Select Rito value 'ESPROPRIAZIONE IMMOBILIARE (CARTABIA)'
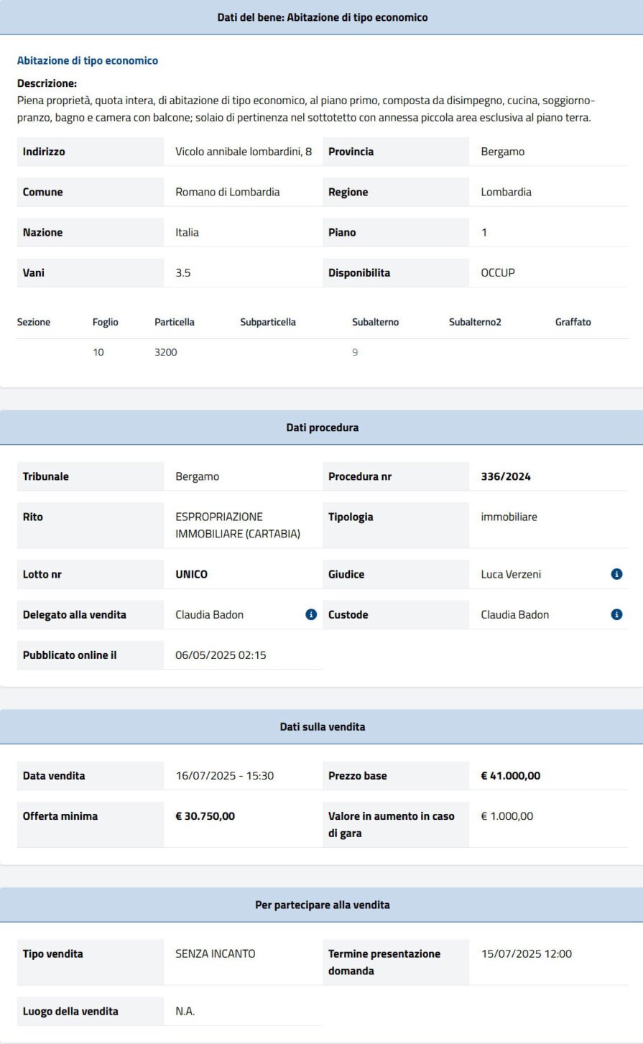 tap(238, 525)
